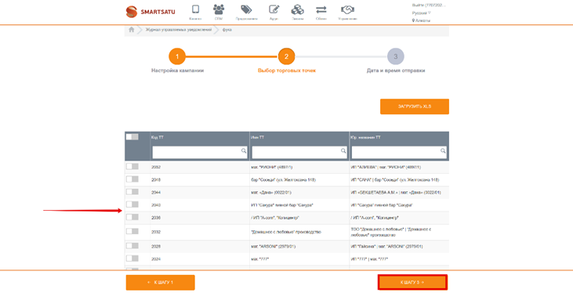Open the audit pencil-and-note icon
Viewport: 573px width, 293px height.
(274, 9)
